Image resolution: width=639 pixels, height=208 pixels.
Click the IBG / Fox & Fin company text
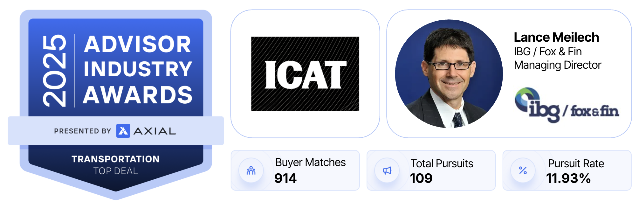click(547, 52)
